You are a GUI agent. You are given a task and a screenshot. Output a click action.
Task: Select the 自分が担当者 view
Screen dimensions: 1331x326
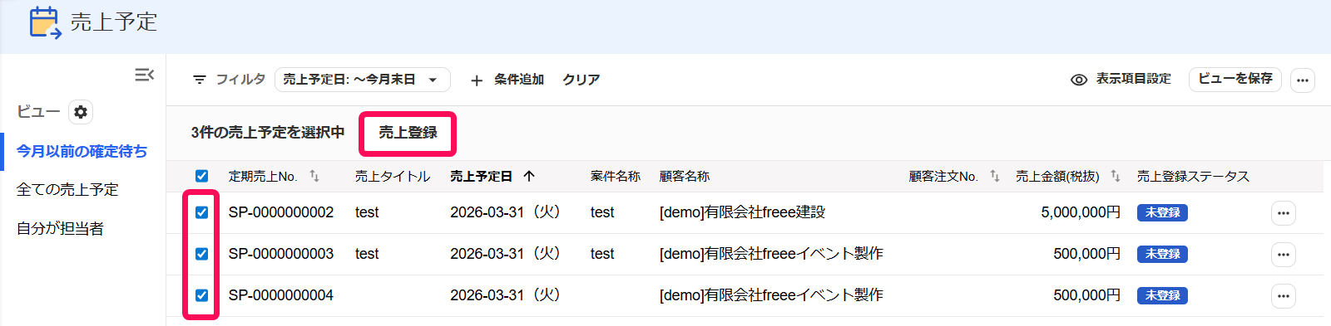pos(60,229)
